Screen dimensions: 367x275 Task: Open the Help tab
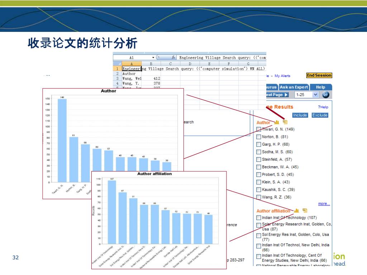coord(320,87)
